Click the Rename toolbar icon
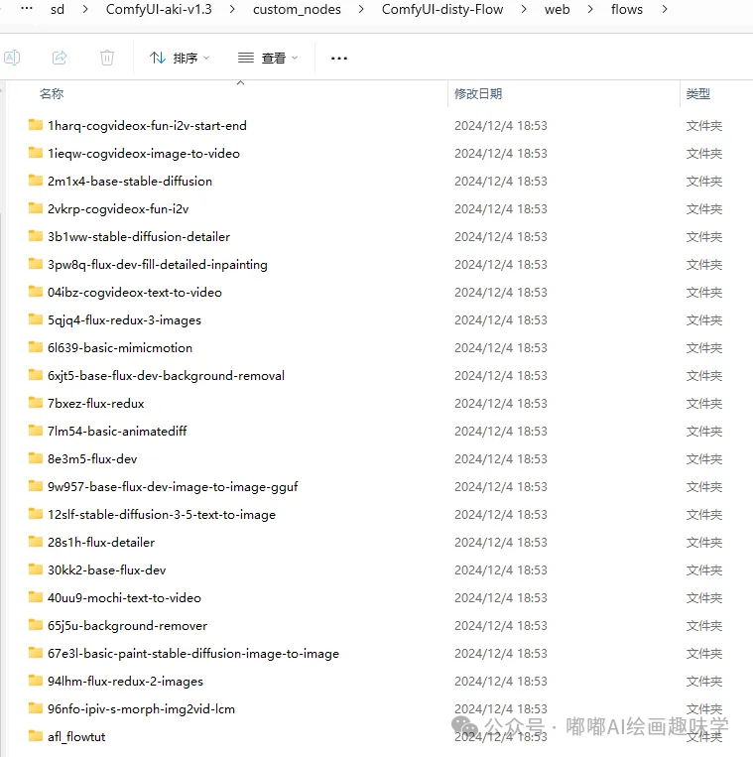The width and height of the screenshot is (753, 757). pyautogui.click(x=12, y=58)
